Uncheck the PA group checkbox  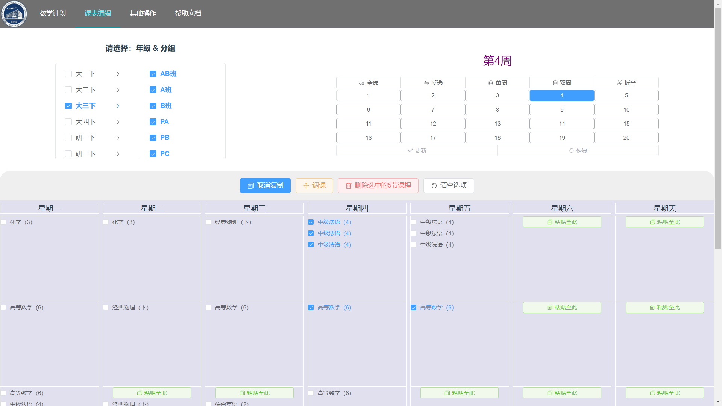(153, 122)
